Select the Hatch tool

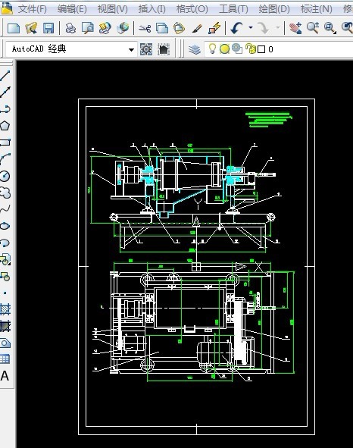[5, 309]
